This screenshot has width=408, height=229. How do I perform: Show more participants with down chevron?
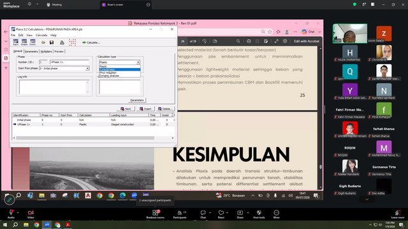coord(367,199)
